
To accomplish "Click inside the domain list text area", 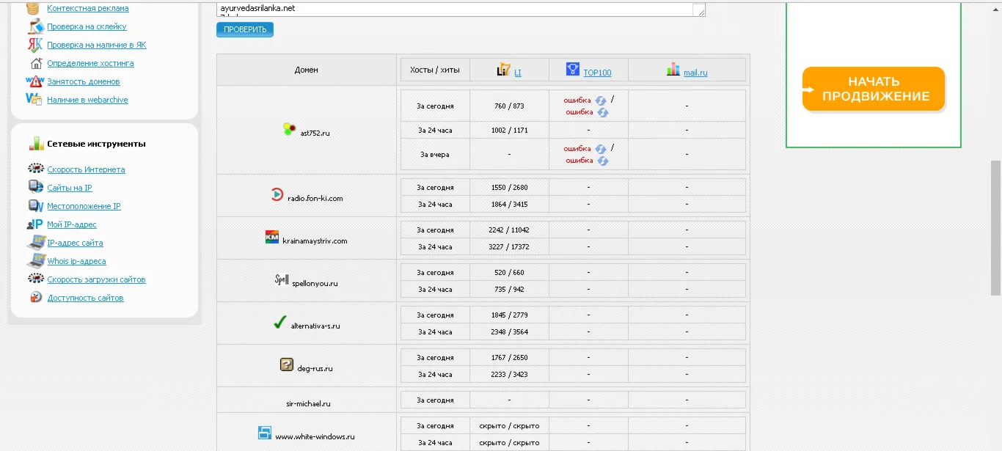I will pyautogui.click(x=461, y=8).
